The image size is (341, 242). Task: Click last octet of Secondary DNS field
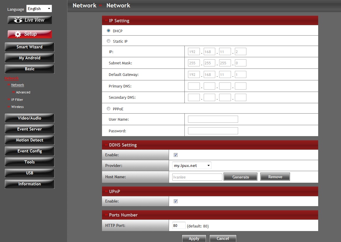click(240, 97)
